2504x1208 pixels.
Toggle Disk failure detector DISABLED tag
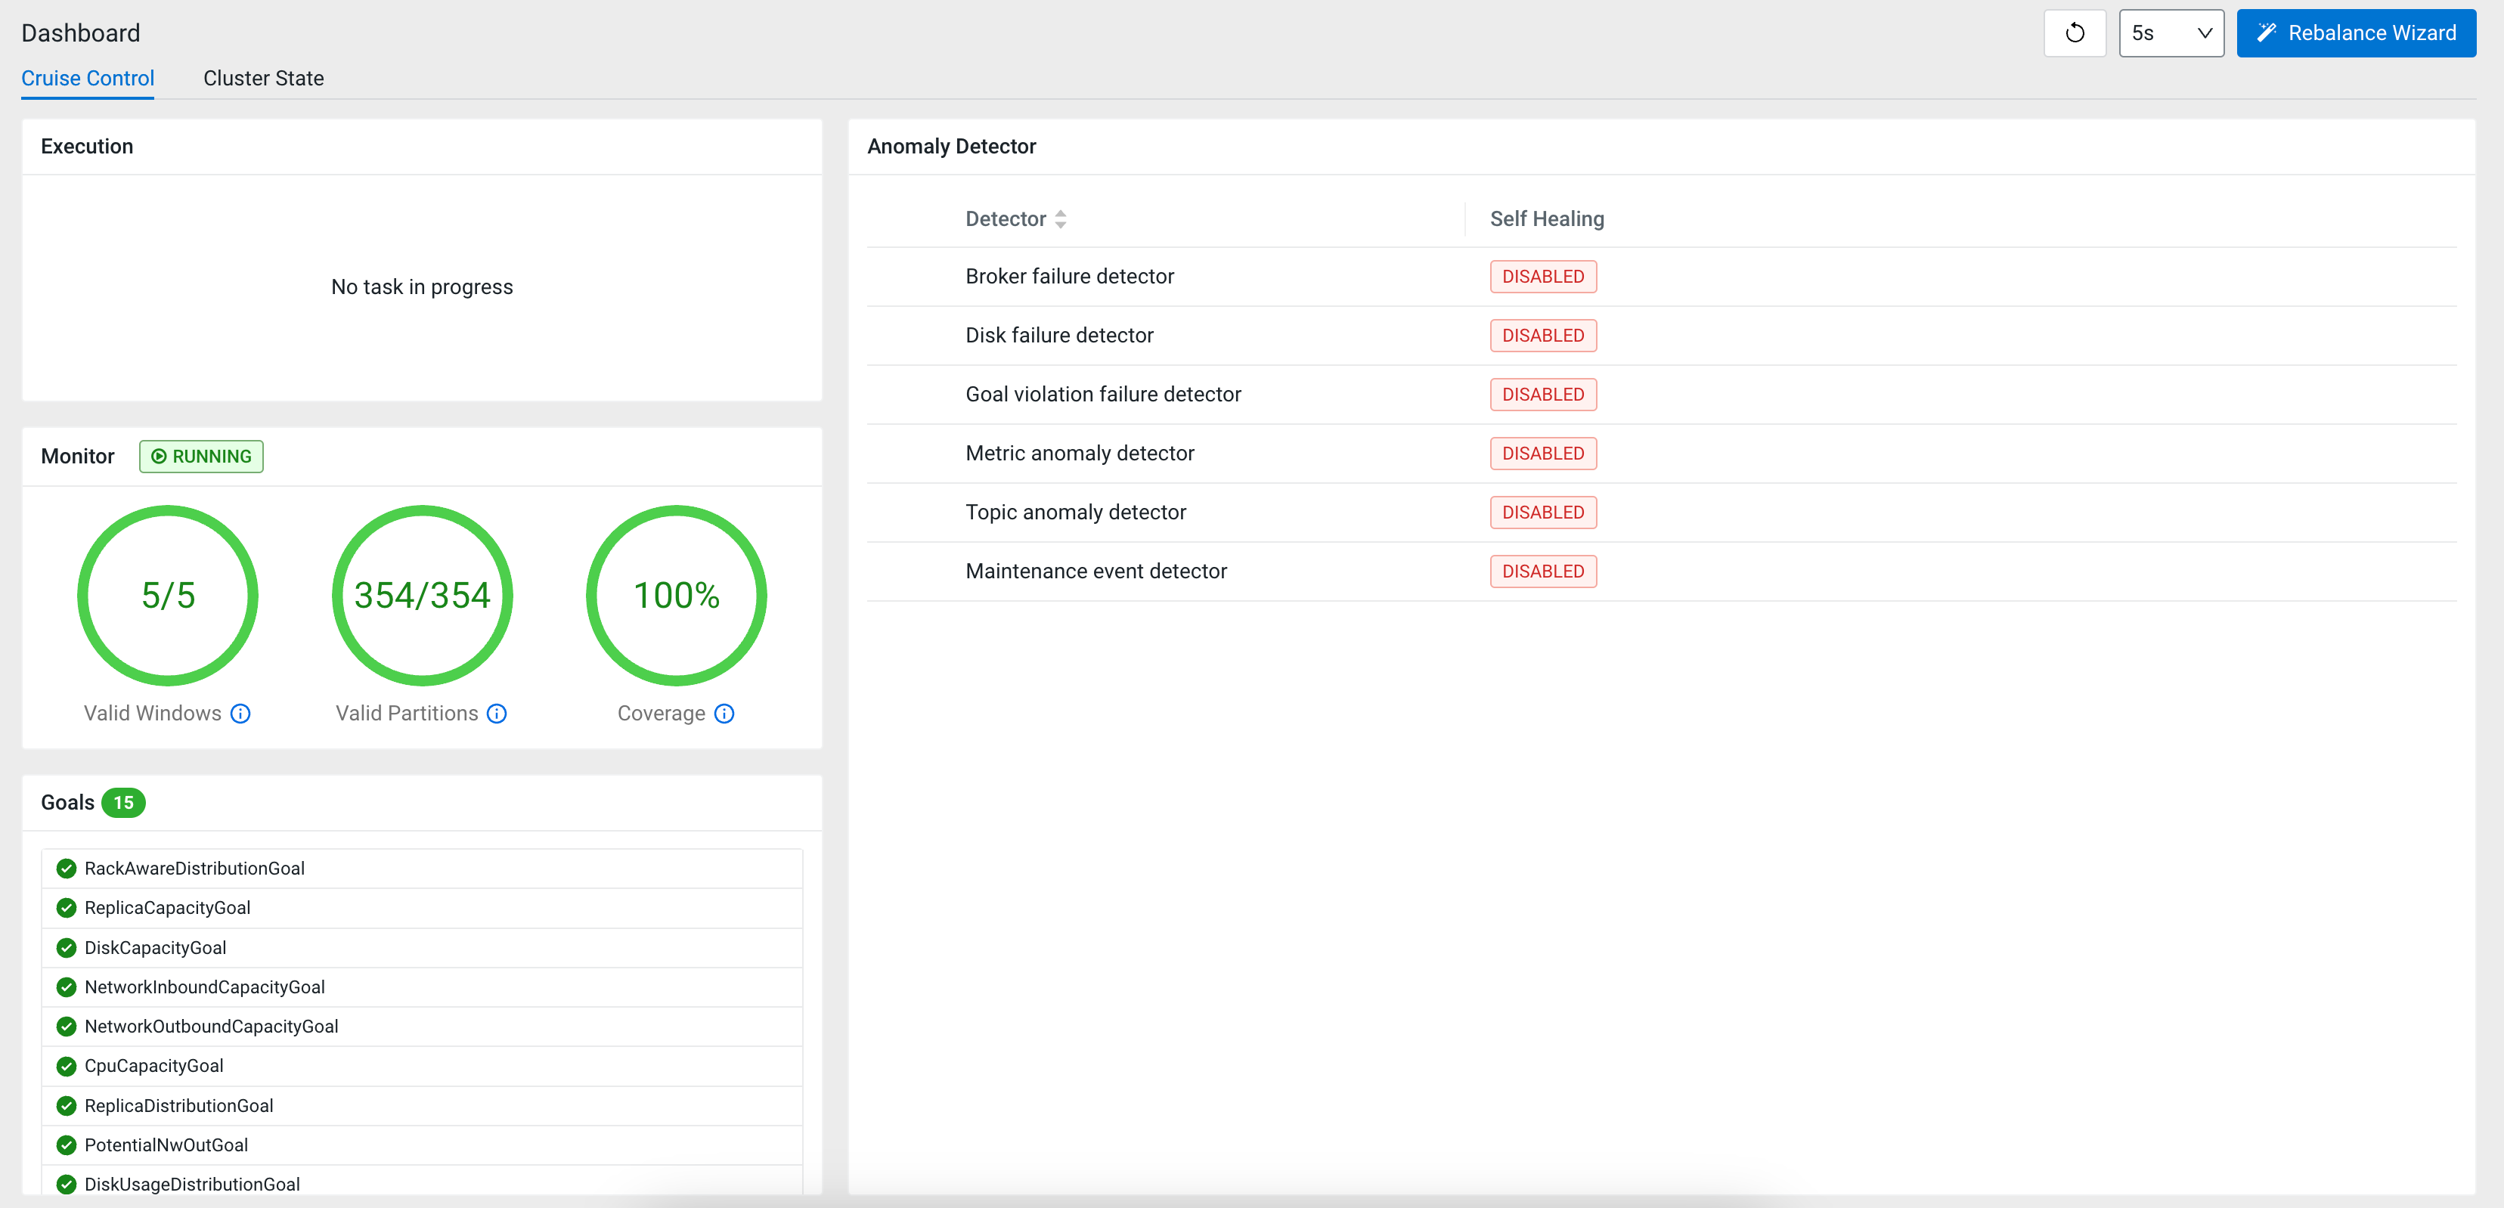click(x=1542, y=336)
